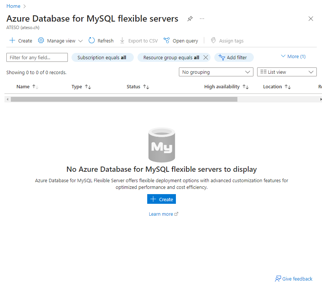Open the ellipsis more options menu
This screenshot has width=322, height=288.
click(x=202, y=19)
